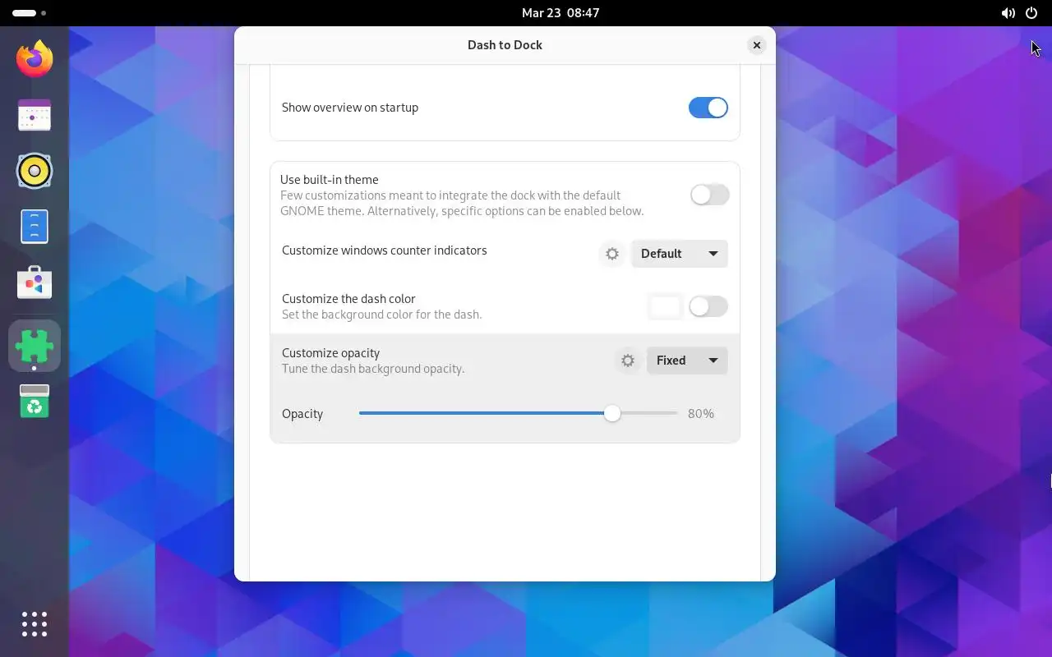This screenshot has width=1052, height=657.
Task: Open the Fixed opacity mode dropdown
Action: click(x=687, y=361)
